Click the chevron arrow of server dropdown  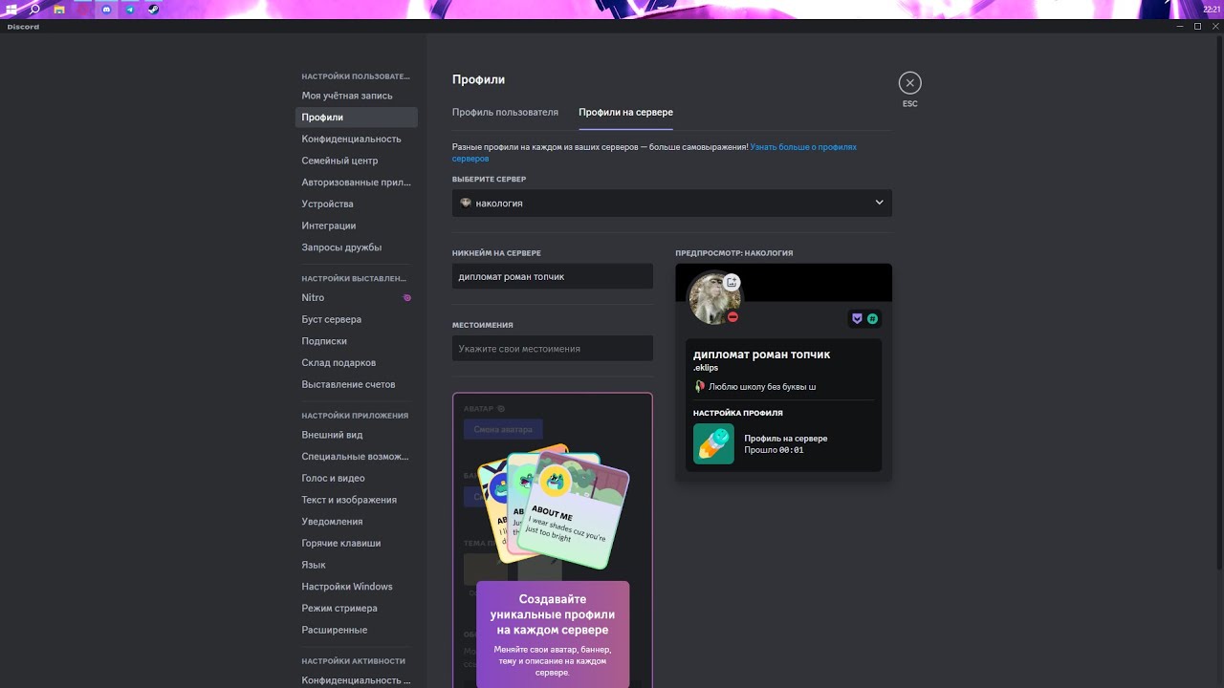(x=879, y=203)
